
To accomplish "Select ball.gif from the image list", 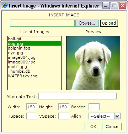I will (x=34, y=39).
